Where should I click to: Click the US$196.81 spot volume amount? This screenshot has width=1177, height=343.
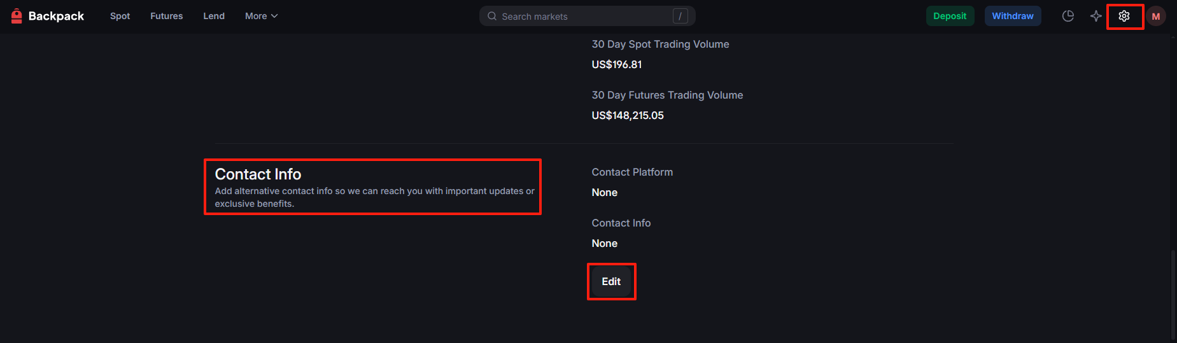tap(616, 64)
